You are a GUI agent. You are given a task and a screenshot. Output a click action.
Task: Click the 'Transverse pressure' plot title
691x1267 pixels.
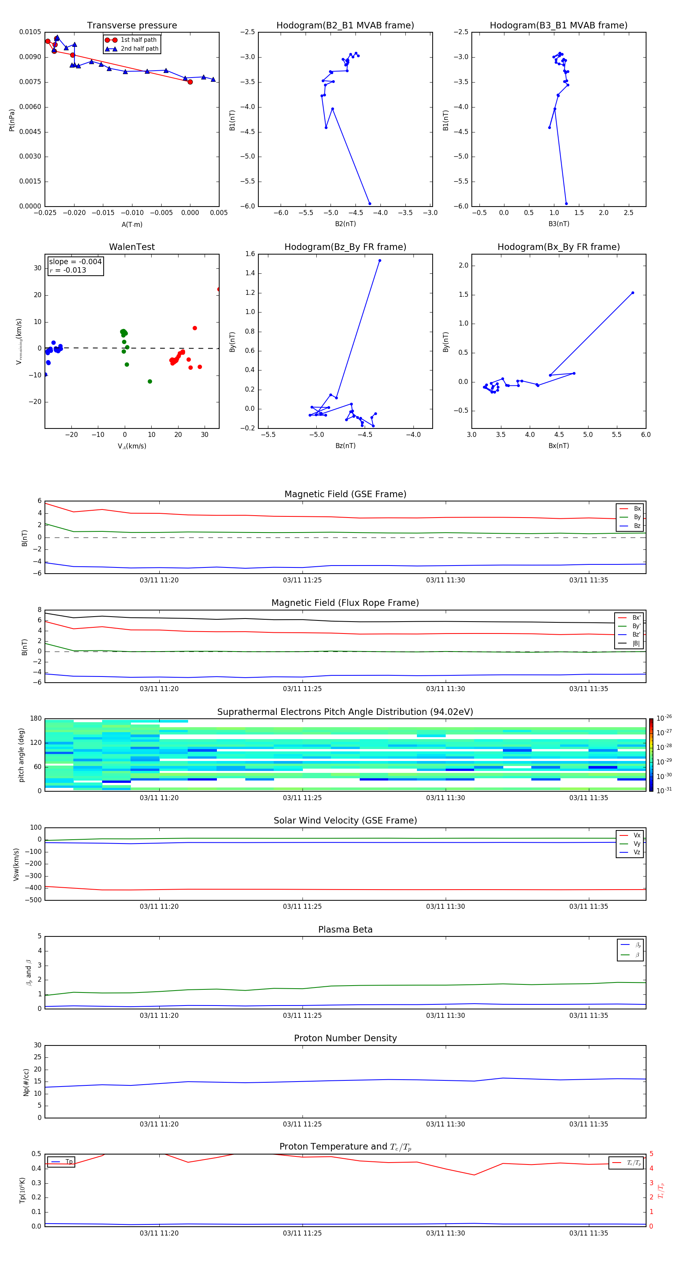point(132,26)
